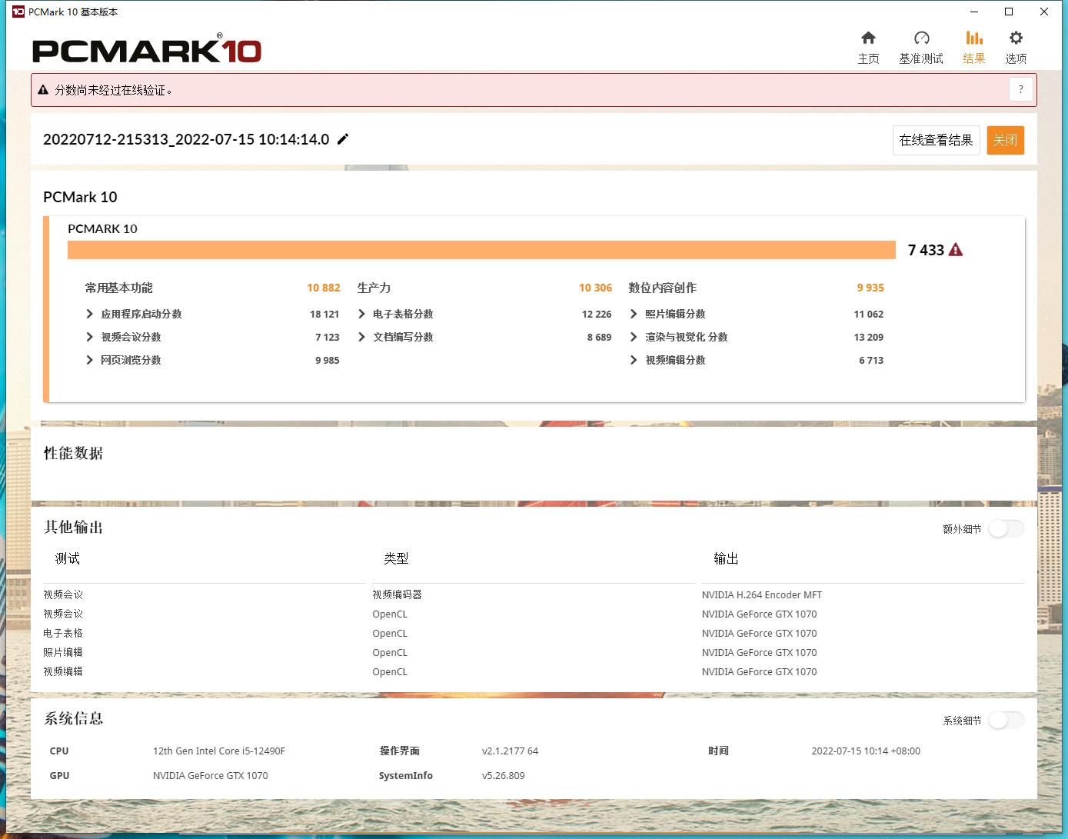Image resolution: width=1068 pixels, height=839 pixels.
Task: Expand 电子表格分数 score breakdown
Action: pos(362,314)
